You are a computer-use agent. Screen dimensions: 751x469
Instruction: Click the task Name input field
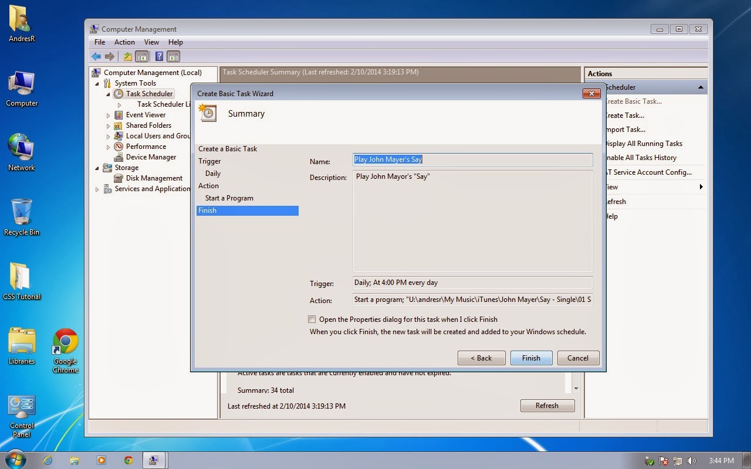coord(472,159)
